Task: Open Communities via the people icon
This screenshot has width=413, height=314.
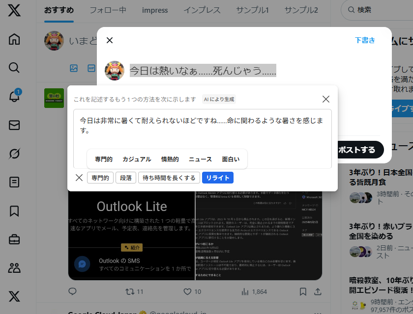Action: pos(14,268)
